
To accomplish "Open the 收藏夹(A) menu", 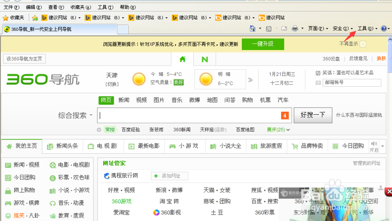I will 81,7.
